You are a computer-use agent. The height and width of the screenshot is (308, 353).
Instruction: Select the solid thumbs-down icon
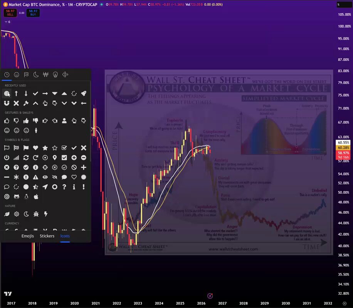coord(35,121)
